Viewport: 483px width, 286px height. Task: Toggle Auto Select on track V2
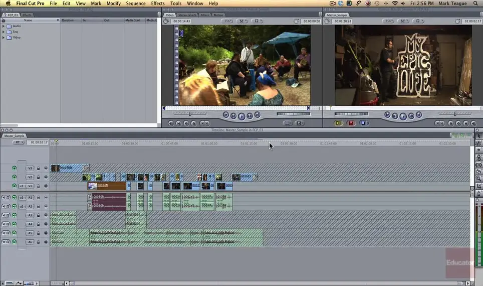coord(46,177)
